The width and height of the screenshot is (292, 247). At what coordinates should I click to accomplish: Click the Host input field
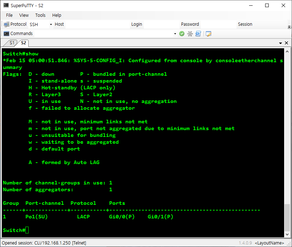click(98, 24)
